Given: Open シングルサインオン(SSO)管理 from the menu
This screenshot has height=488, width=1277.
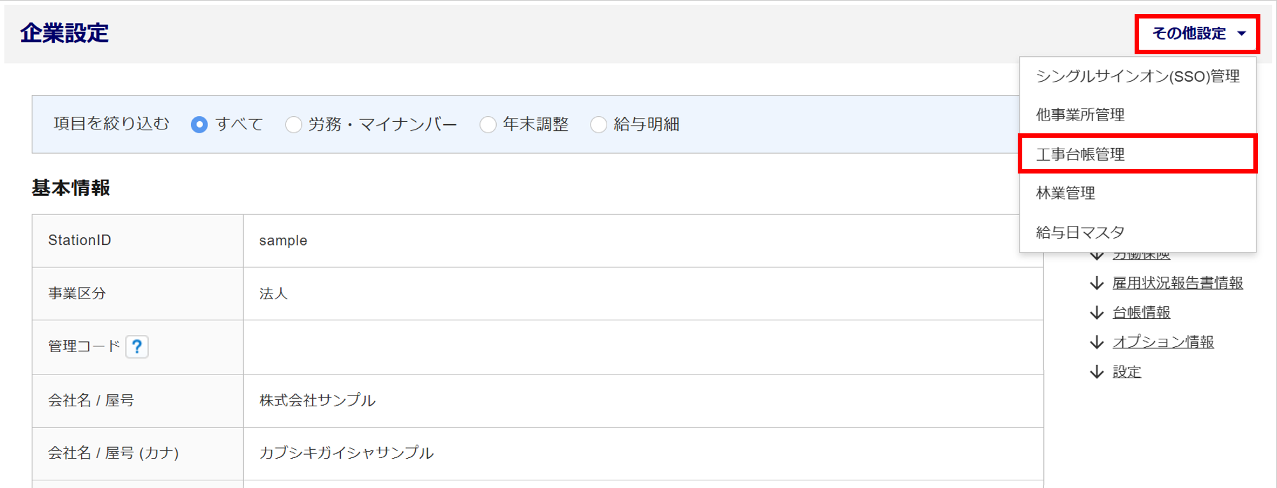Looking at the screenshot, I should pos(1137,77).
